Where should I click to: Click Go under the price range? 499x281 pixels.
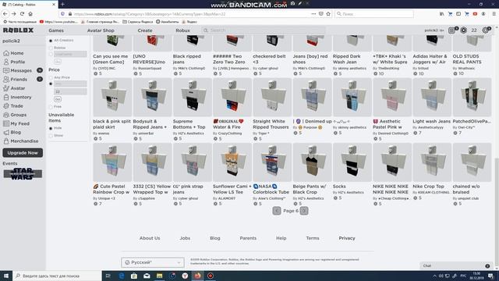[x=58, y=99]
